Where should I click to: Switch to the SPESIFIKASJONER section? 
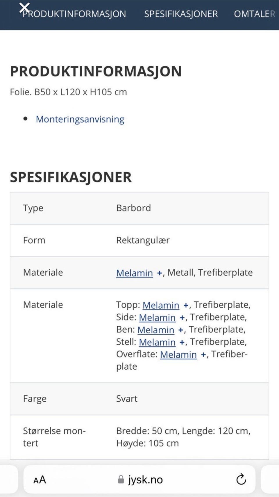coord(181,14)
